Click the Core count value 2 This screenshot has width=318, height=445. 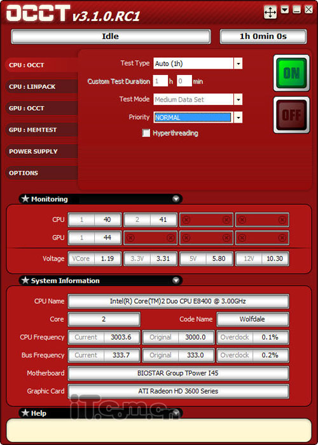tap(104, 319)
